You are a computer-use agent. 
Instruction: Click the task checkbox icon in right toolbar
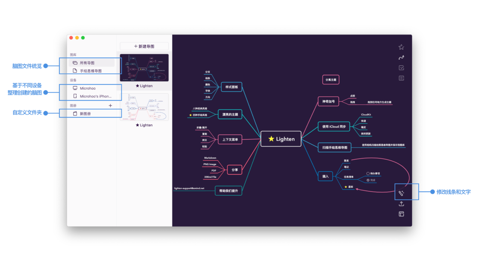click(x=402, y=68)
